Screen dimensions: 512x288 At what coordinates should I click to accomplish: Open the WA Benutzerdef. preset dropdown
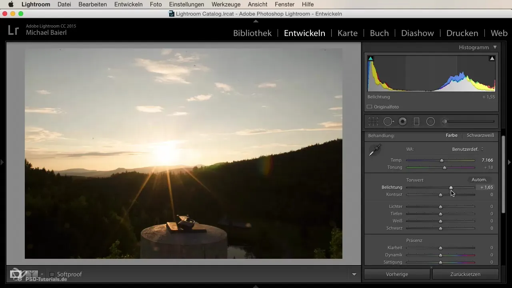pos(468,149)
